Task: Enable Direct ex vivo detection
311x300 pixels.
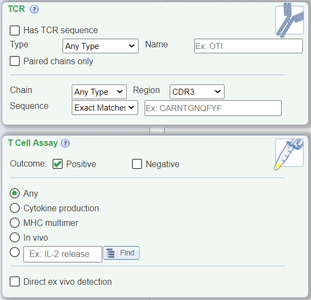Action: coord(15,281)
